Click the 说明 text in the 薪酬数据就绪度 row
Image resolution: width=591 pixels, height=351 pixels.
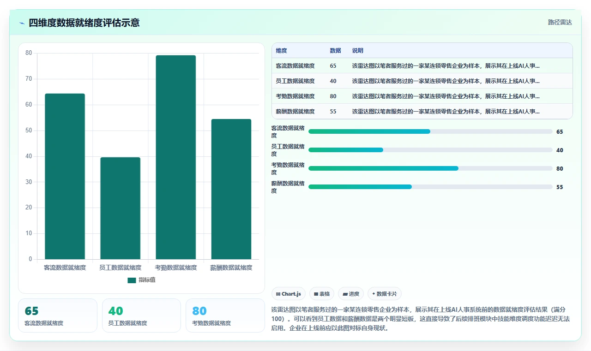pyautogui.click(x=446, y=112)
